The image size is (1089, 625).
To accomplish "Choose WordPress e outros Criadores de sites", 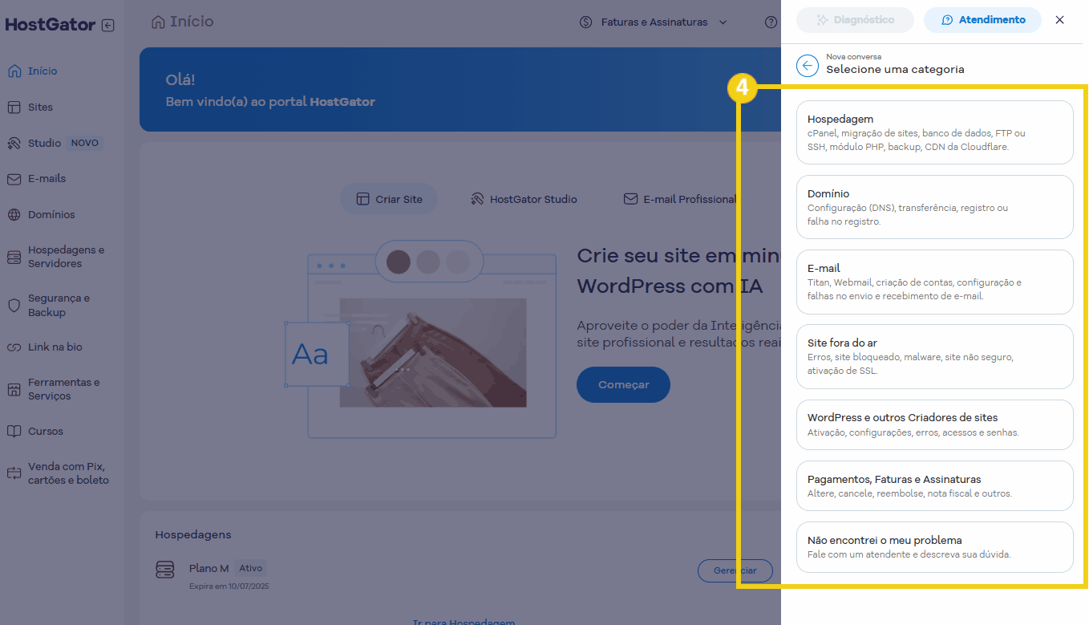I will 935,424.
